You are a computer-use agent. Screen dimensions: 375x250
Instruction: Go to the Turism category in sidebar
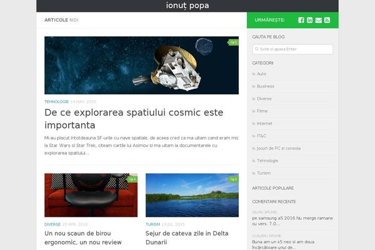pos(264,173)
